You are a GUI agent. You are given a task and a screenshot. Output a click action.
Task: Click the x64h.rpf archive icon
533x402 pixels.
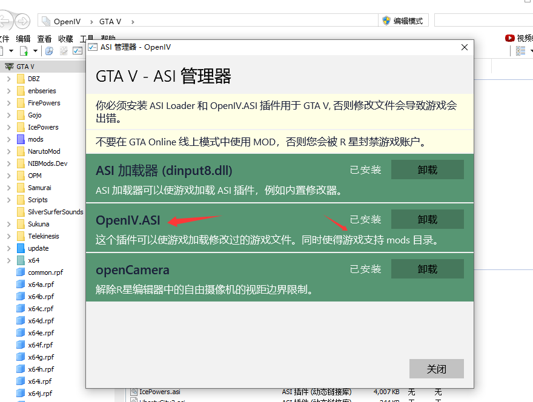(21, 369)
